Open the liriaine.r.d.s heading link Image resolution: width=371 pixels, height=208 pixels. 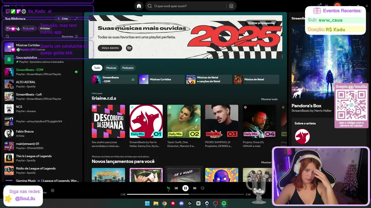(x=104, y=98)
